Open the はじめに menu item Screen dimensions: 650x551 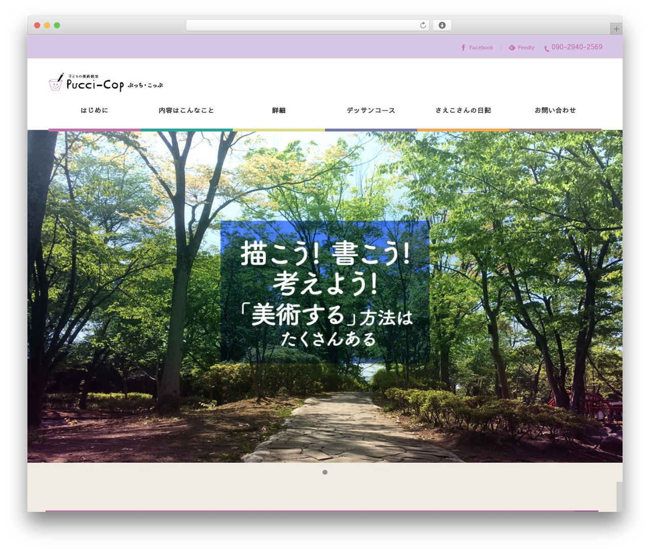click(94, 110)
